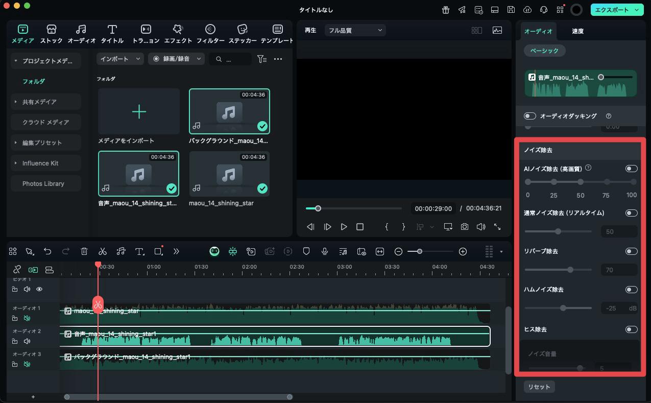Open the Stickers (ステッカー) panel

[x=243, y=34]
